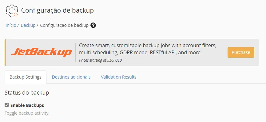The height and width of the screenshot is (122, 266).
Task: Click the Configuração de backup breadcrumb text
Action: pyautogui.click(x=64, y=25)
